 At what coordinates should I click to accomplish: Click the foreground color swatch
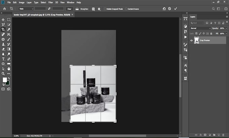pyautogui.click(x=5, y=80)
